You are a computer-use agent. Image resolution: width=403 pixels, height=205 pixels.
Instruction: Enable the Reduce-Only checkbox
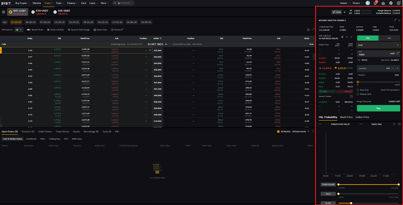[358, 94]
